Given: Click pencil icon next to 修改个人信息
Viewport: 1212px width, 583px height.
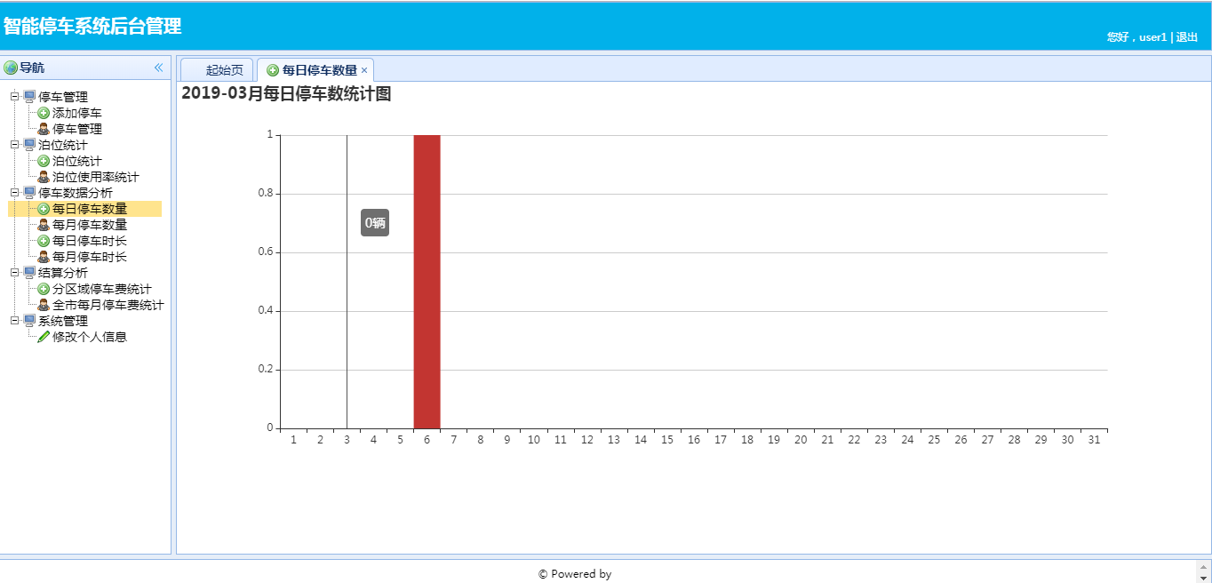Looking at the screenshot, I should point(44,337).
